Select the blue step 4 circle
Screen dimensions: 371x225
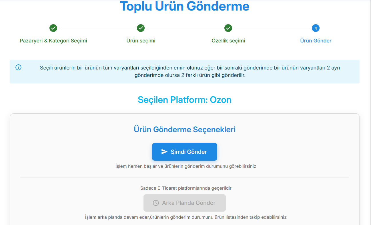point(316,28)
